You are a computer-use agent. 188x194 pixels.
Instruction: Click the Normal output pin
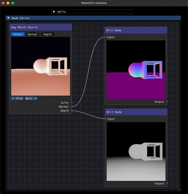(x=72, y=107)
